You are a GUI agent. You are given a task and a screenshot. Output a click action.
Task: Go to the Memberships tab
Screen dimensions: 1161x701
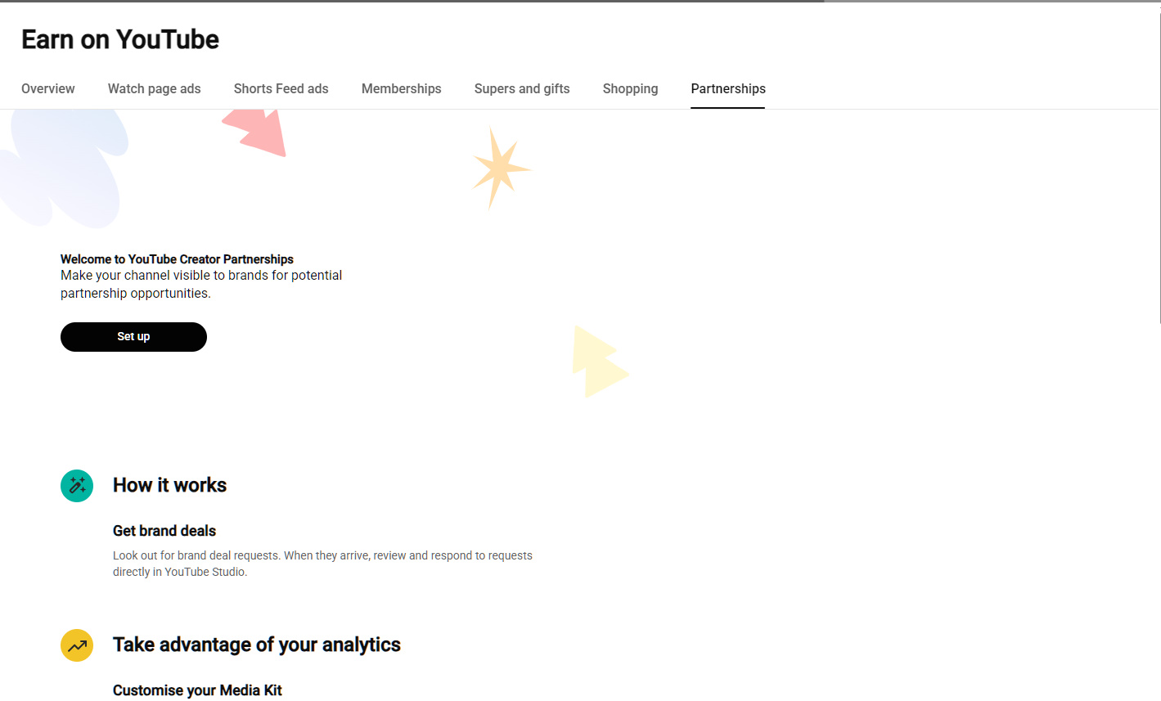pyautogui.click(x=401, y=88)
